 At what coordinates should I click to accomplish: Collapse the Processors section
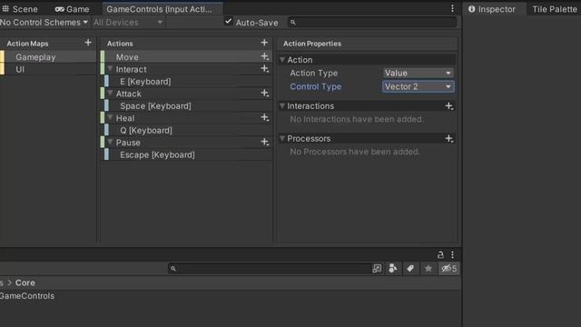(x=282, y=138)
